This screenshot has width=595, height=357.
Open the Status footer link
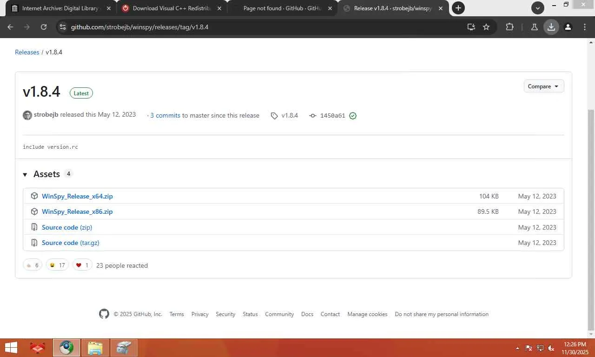point(250,314)
